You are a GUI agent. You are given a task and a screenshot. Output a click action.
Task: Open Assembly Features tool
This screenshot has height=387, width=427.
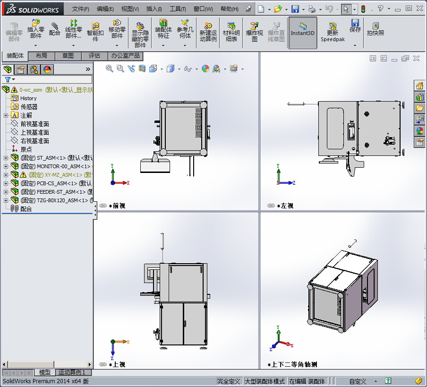click(x=163, y=29)
